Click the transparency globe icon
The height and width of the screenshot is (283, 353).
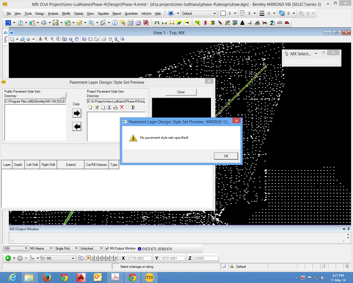tap(282, 13)
